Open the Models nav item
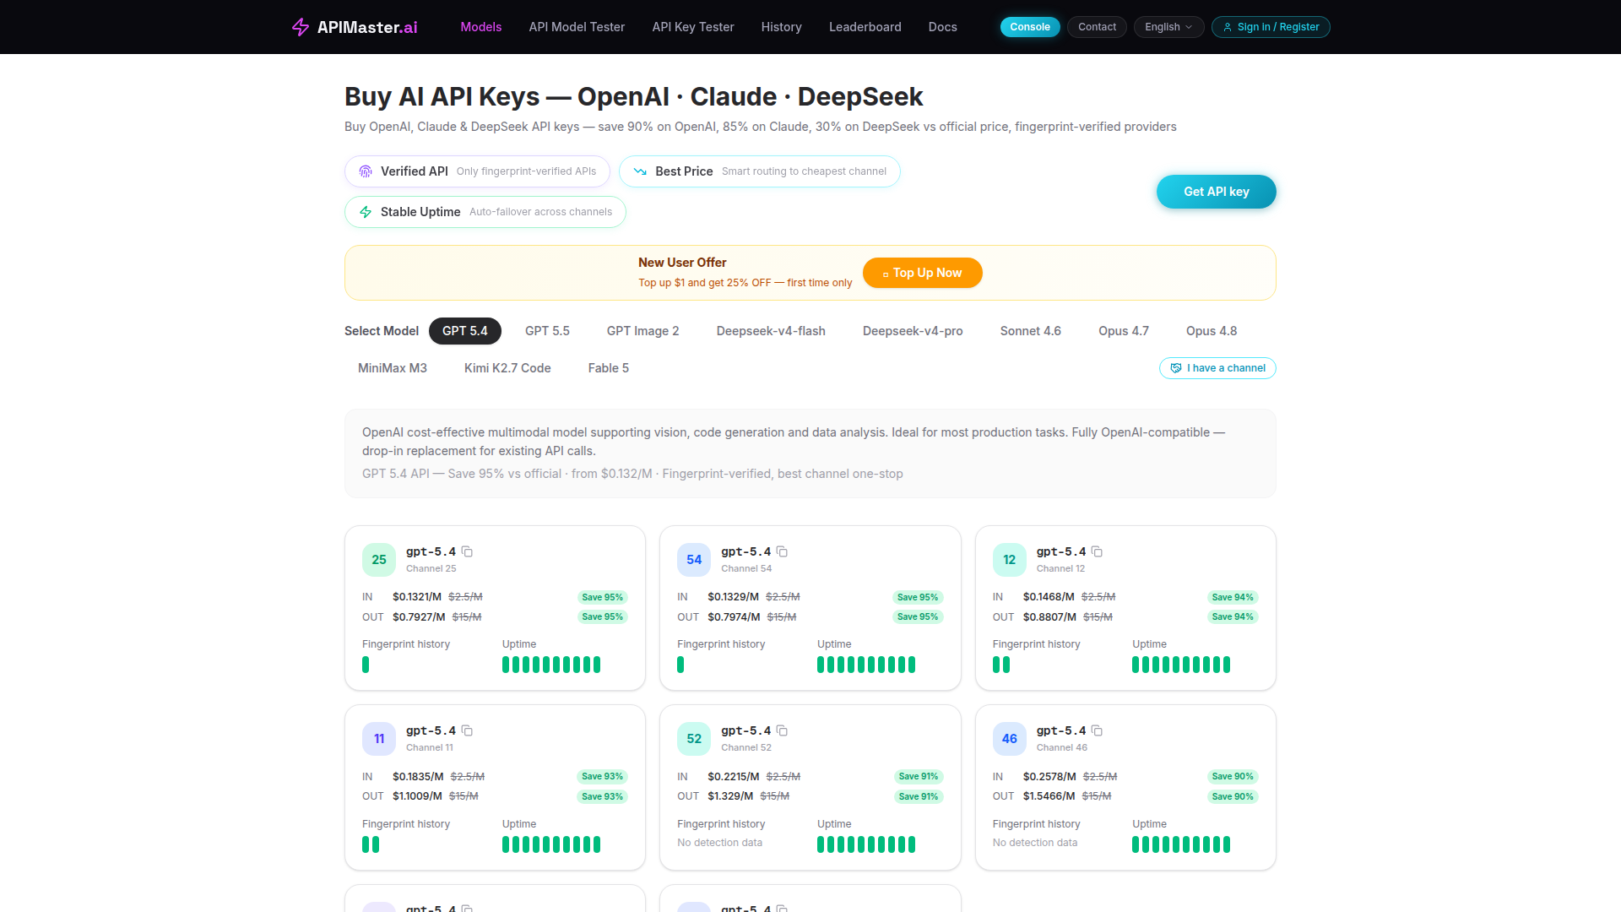The height and width of the screenshot is (912, 1621). click(x=481, y=27)
